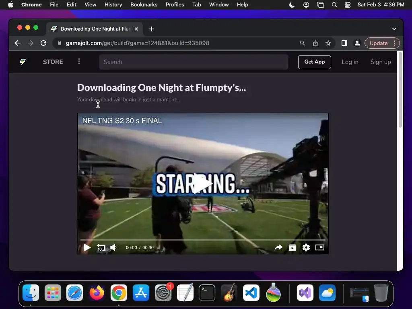Screen dimensions: 412x309
Task: Open the Window menu
Action: [x=219, y=5]
